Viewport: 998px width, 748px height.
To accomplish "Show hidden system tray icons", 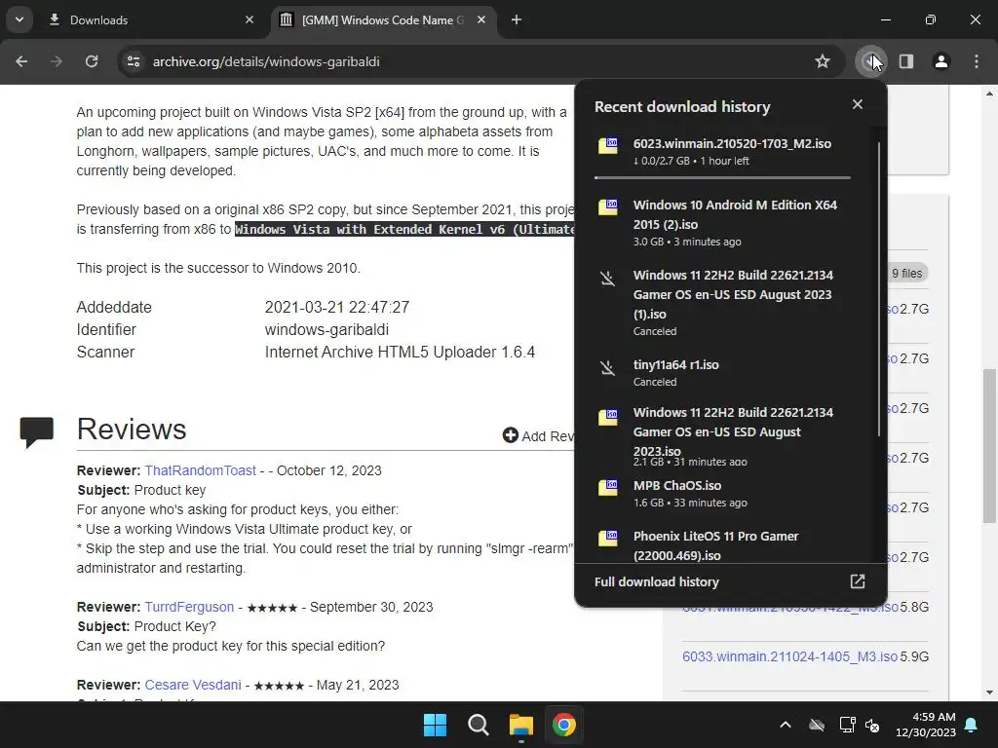I will coord(786,725).
